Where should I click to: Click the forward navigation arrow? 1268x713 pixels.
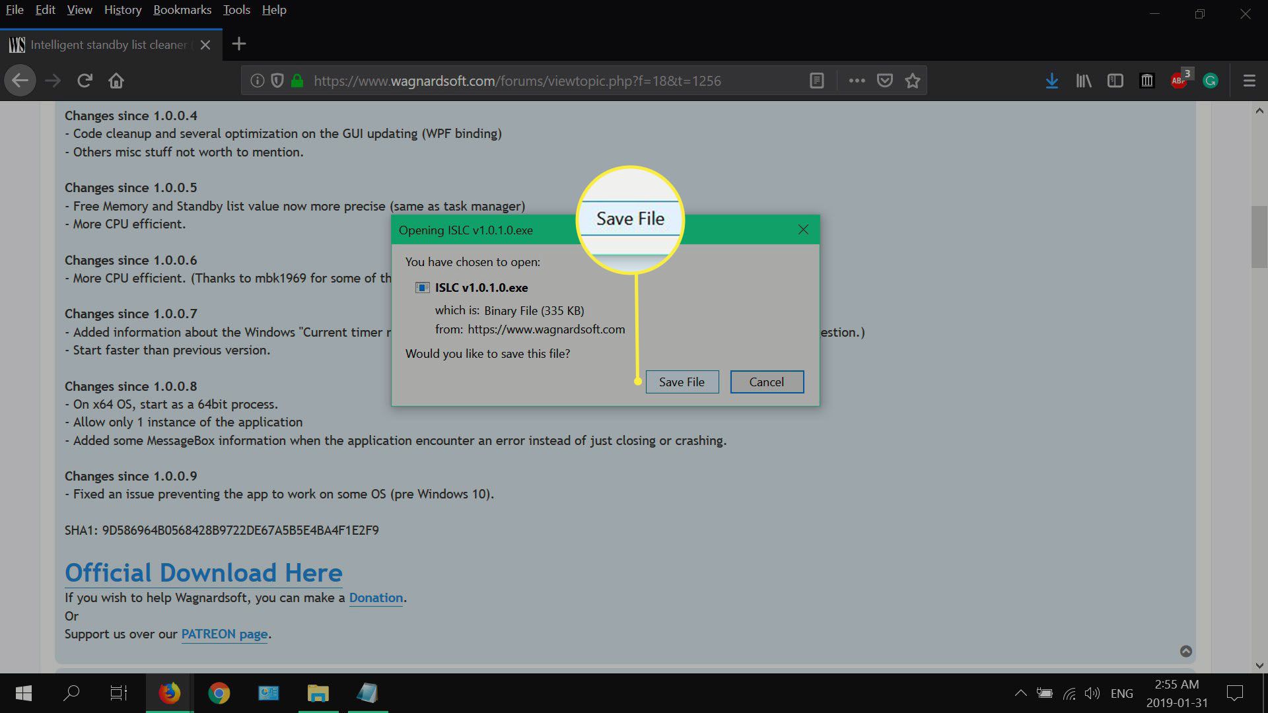click(x=53, y=81)
